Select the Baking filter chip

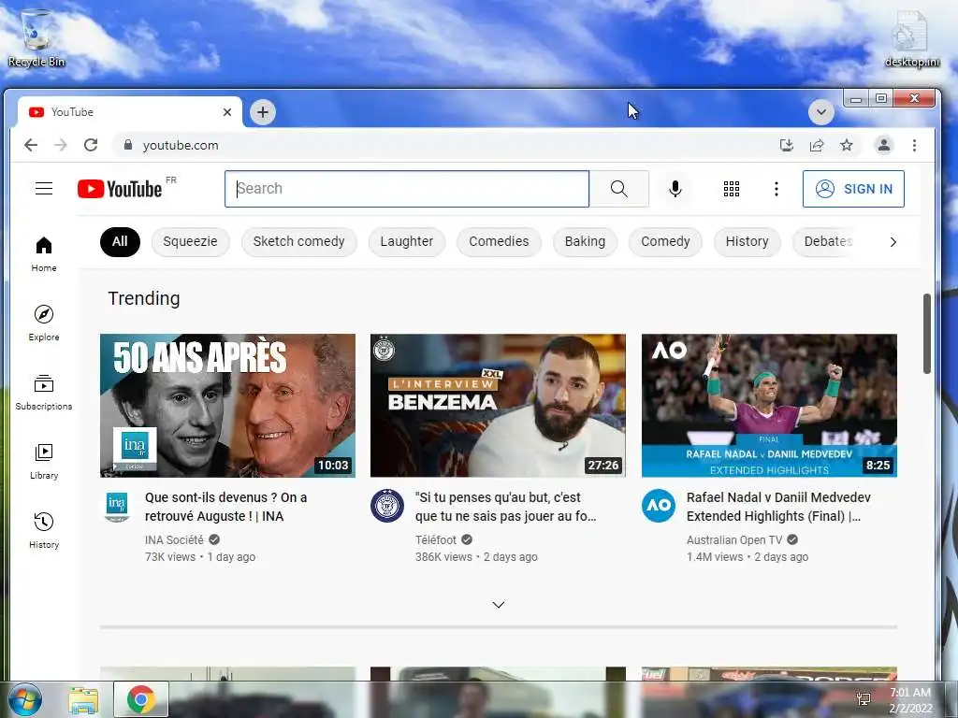click(585, 242)
